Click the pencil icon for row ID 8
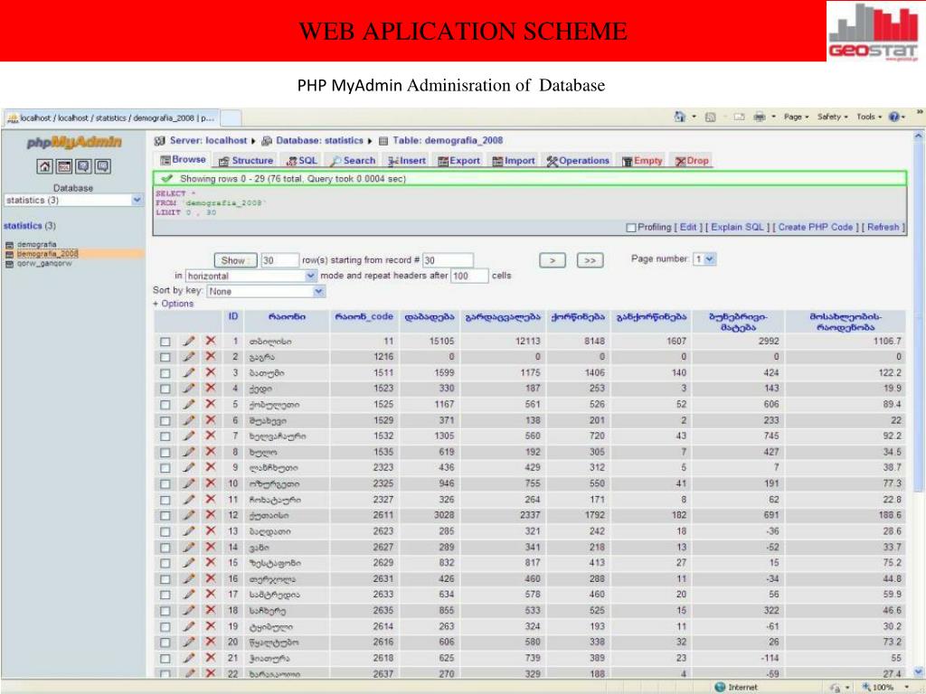This screenshot has width=926, height=694. (x=188, y=452)
